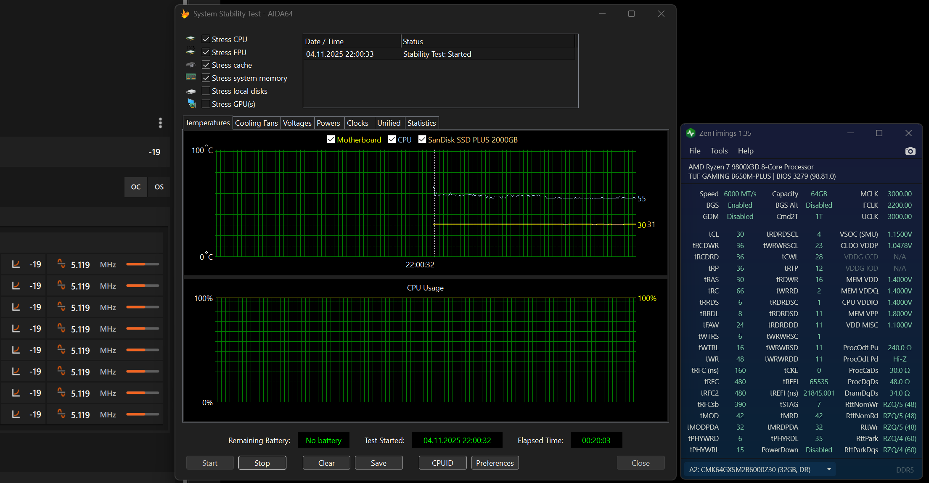
Task: Click the curve icon in the bottommost core row
Action: pyautogui.click(x=16, y=414)
